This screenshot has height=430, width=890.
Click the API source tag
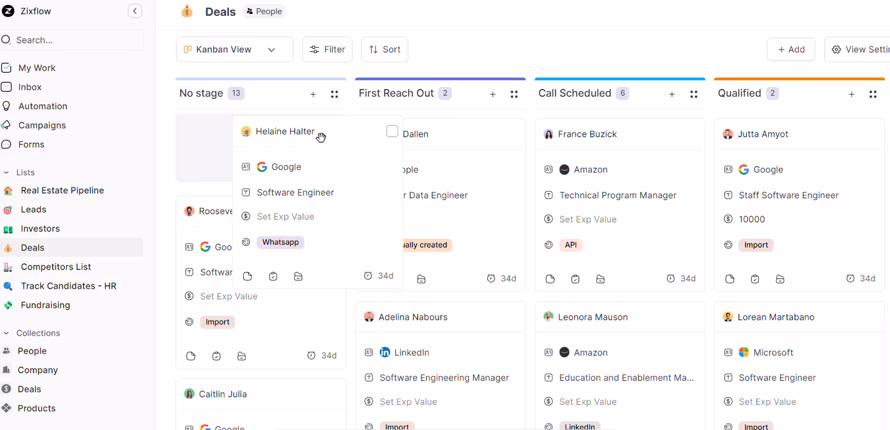(571, 245)
